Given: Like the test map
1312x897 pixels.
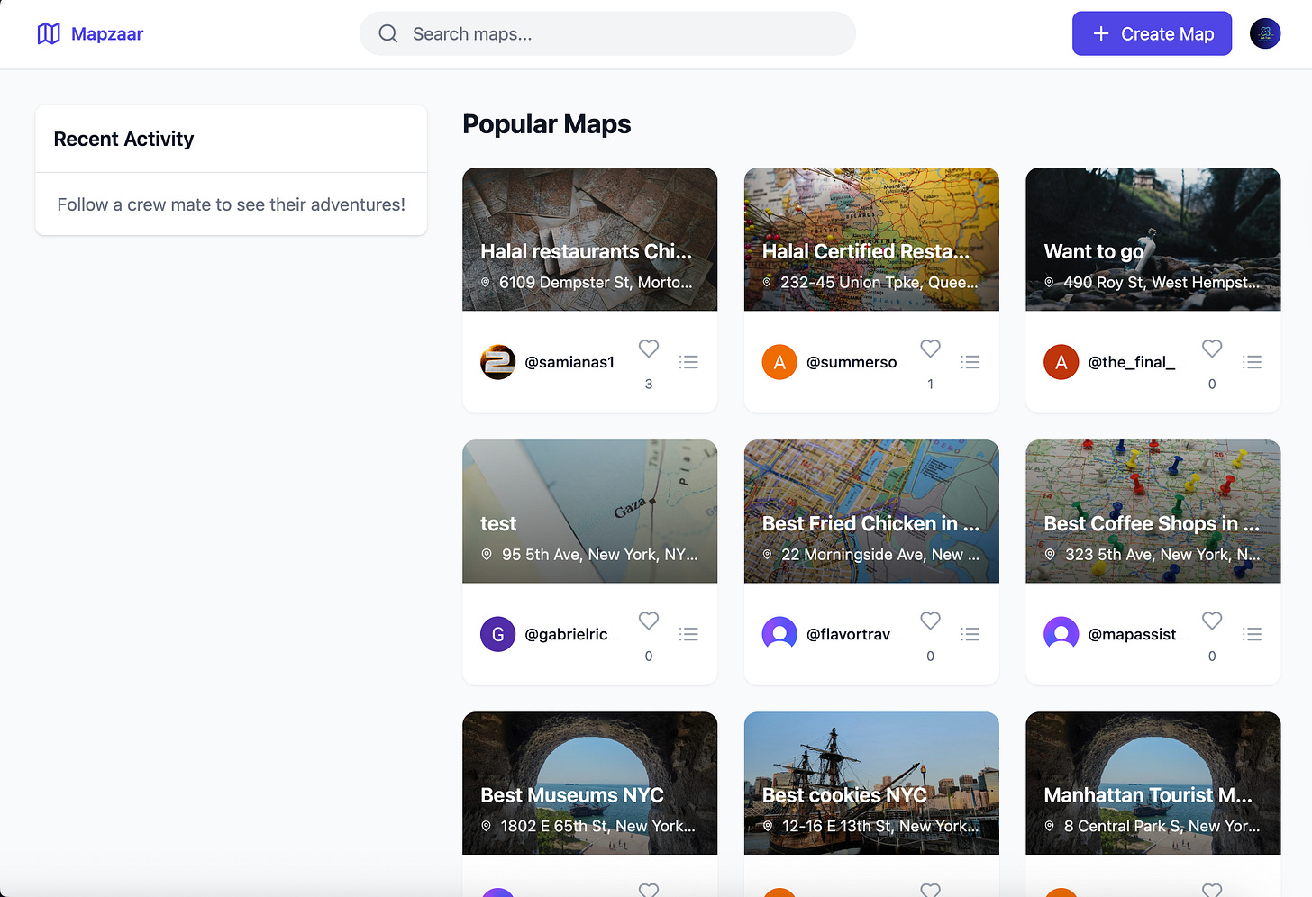Looking at the screenshot, I should [x=649, y=621].
